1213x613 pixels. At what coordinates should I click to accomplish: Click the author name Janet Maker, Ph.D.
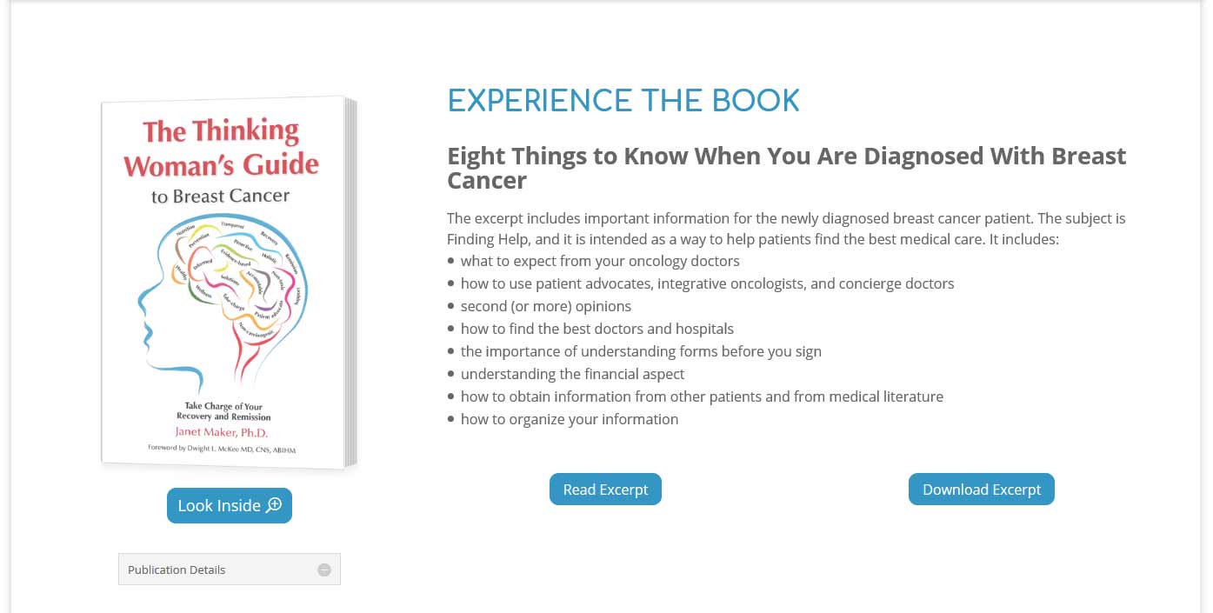pos(223,432)
